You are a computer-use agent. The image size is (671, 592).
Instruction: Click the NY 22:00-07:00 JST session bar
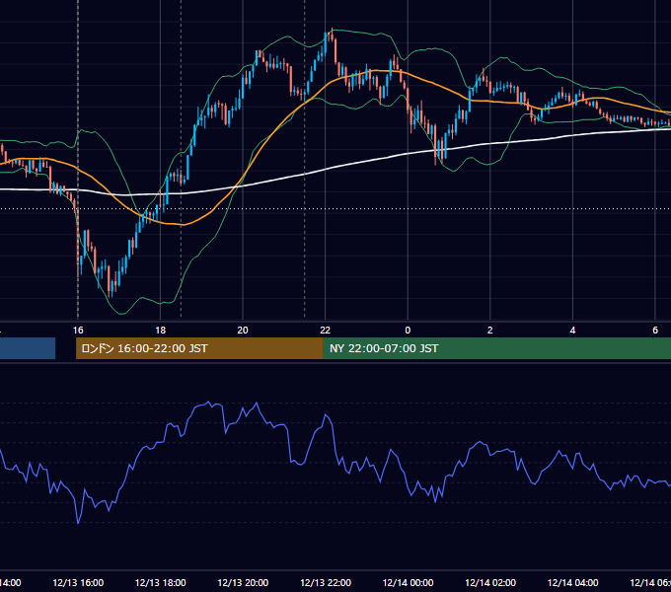click(496, 348)
